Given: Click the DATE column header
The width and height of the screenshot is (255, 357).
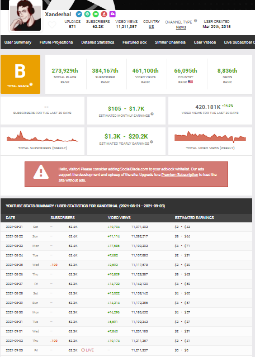Looking at the screenshot, I should [x=11, y=218].
